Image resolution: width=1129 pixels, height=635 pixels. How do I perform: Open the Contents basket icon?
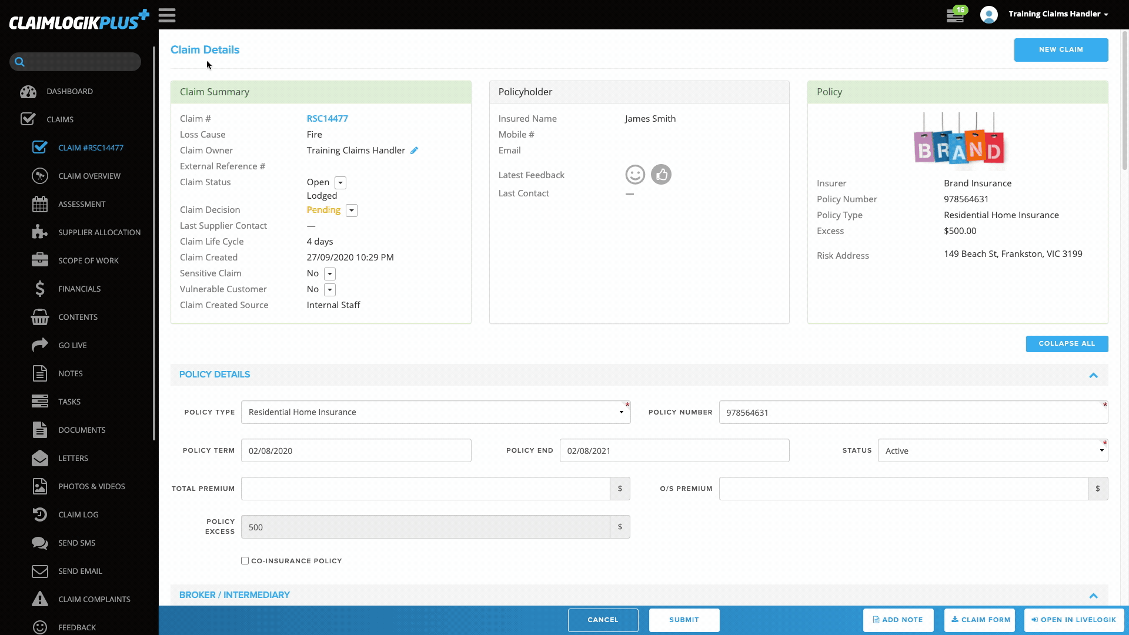(40, 317)
